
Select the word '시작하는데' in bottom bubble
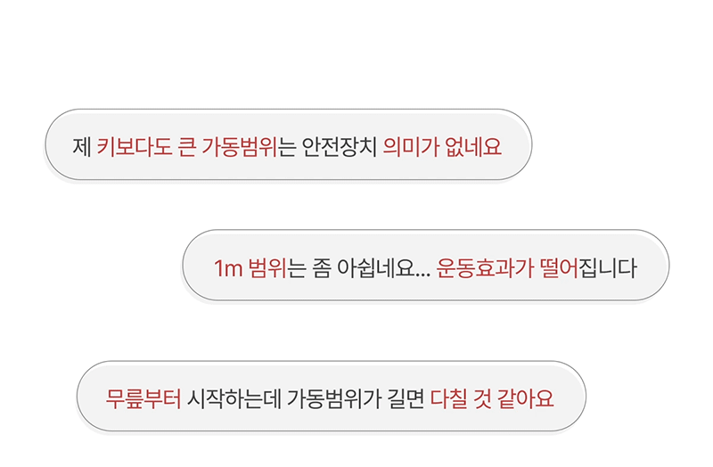[234, 398]
